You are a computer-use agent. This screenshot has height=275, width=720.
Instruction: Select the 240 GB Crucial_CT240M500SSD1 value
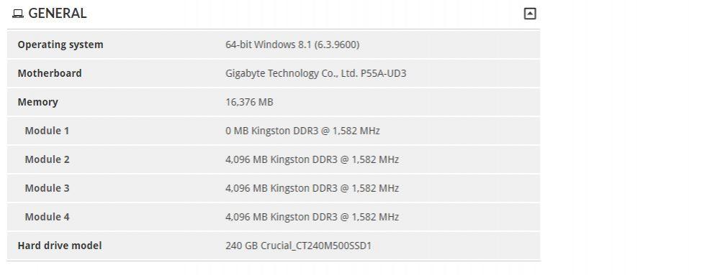tap(299, 246)
